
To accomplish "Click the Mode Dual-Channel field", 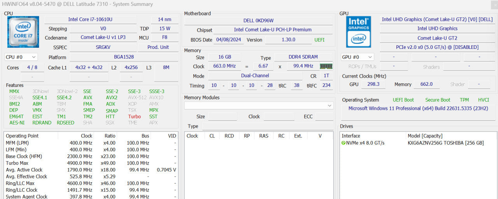I will pos(255,76).
